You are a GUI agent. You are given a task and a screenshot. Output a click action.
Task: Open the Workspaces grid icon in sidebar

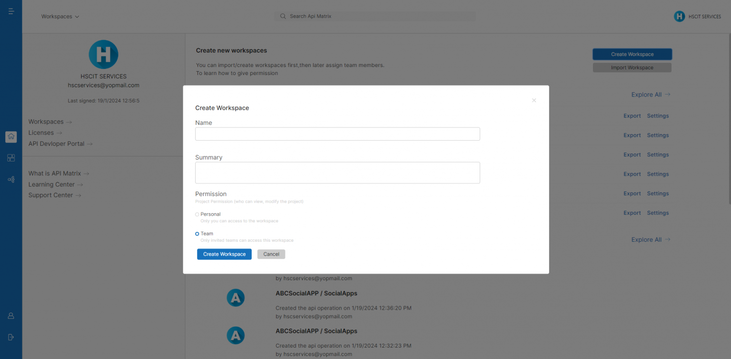[x=11, y=158]
